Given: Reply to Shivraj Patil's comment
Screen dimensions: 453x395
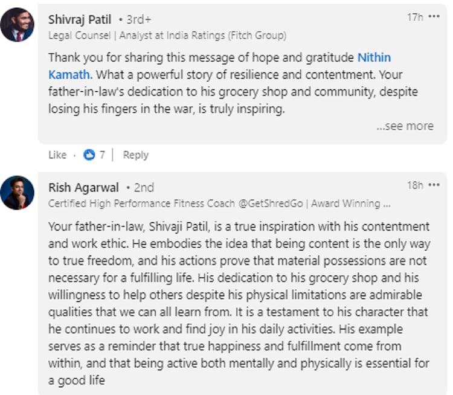Looking at the screenshot, I should (x=135, y=155).
